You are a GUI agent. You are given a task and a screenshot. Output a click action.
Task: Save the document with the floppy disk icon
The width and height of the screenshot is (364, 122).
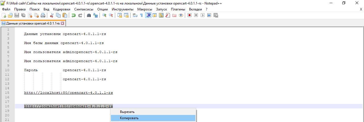(17, 15)
